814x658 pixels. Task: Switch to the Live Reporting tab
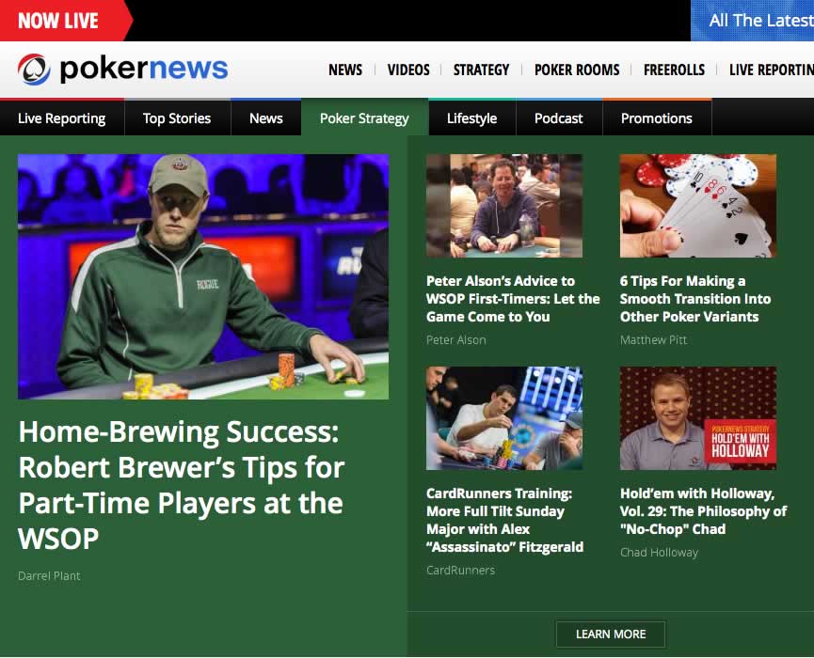(x=62, y=117)
